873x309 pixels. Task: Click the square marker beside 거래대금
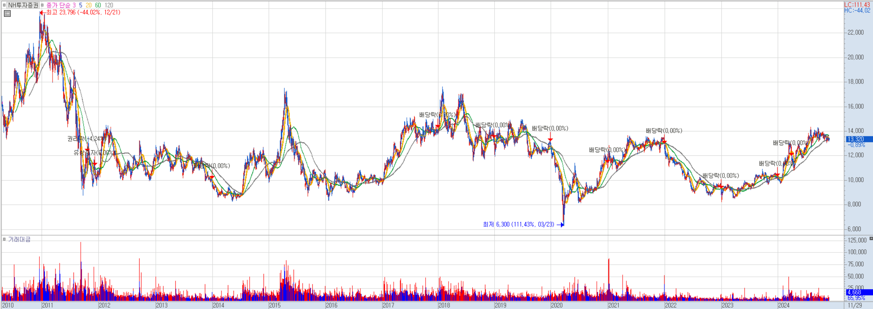click(4, 239)
